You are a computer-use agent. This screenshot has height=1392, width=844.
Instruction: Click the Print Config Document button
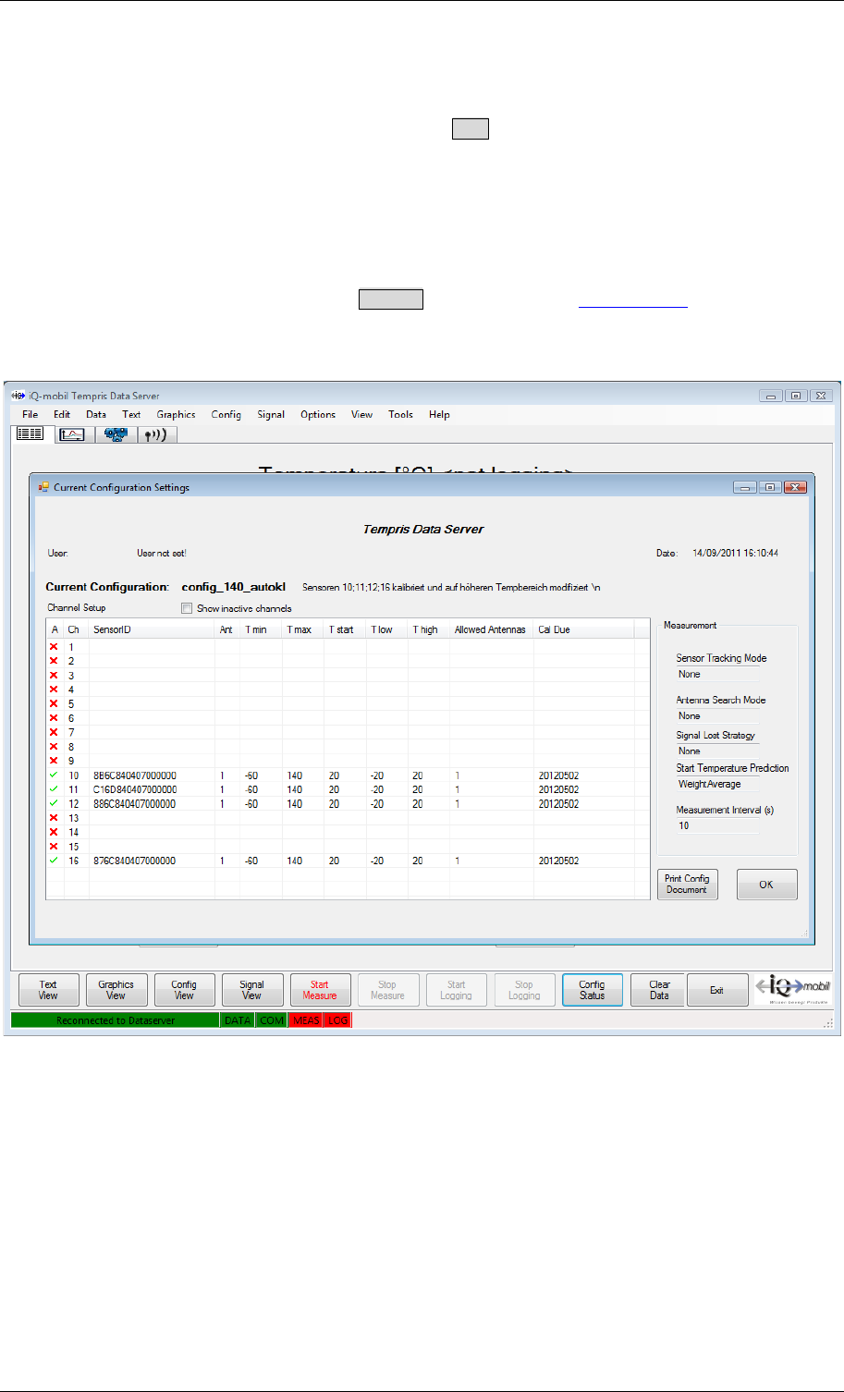[x=687, y=885]
